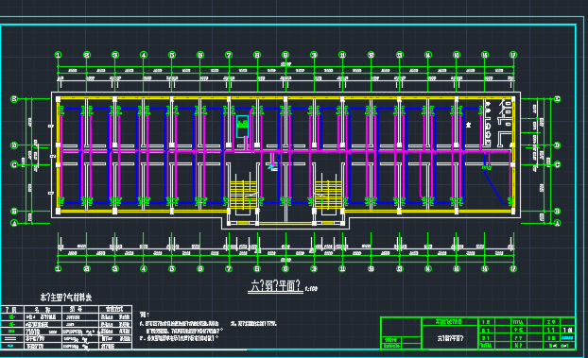The width and height of the screenshot is (588, 358).
Task: Select grid bubble 3 in the top axis row
Action: click(x=115, y=55)
